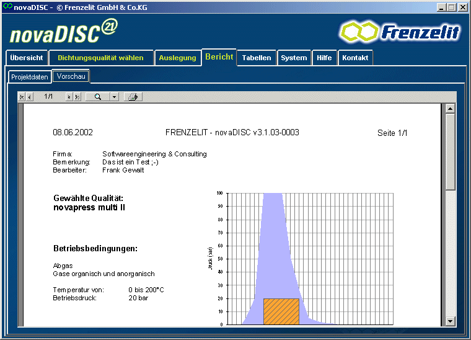
Task: Select the Projektdaten sub-tab
Action: [x=30, y=77]
